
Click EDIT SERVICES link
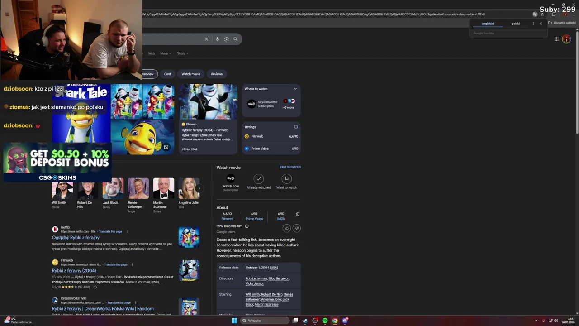(x=290, y=167)
